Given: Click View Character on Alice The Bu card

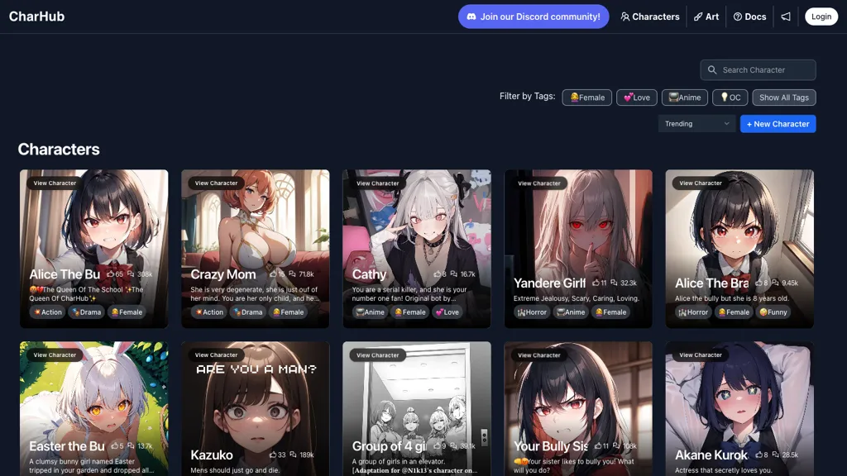Looking at the screenshot, I should tap(55, 183).
